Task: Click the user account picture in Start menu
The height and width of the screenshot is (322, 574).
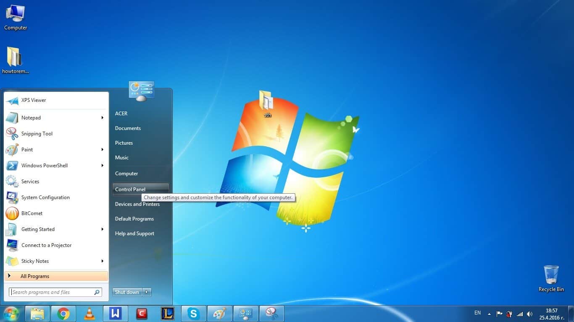Action: pos(141,91)
